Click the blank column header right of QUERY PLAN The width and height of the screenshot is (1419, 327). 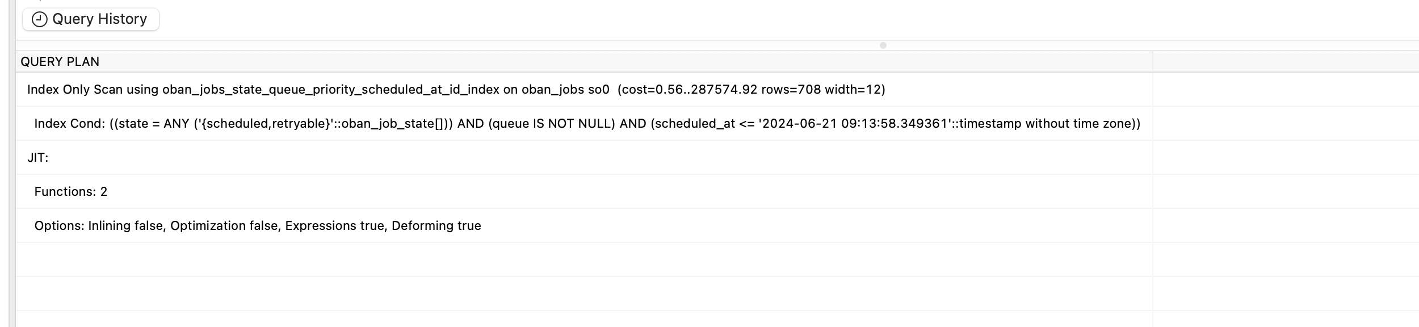click(x=1286, y=61)
